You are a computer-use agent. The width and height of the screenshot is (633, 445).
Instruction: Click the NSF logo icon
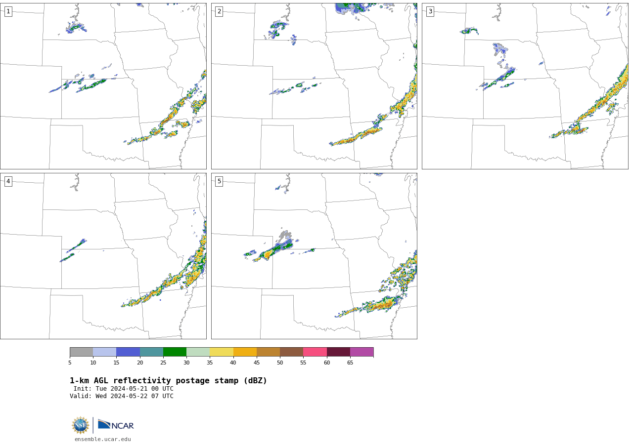tap(81, 425)
